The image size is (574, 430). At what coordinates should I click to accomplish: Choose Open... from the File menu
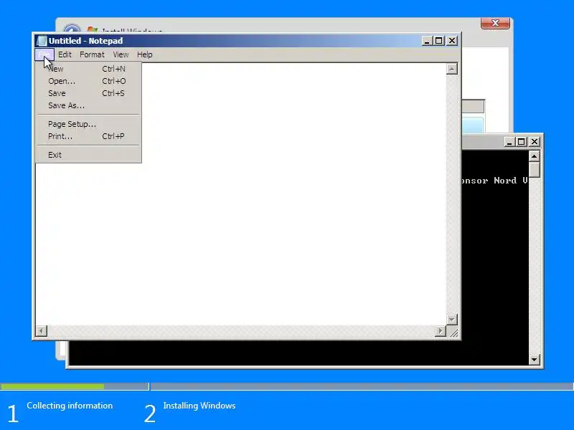[88, 81]
